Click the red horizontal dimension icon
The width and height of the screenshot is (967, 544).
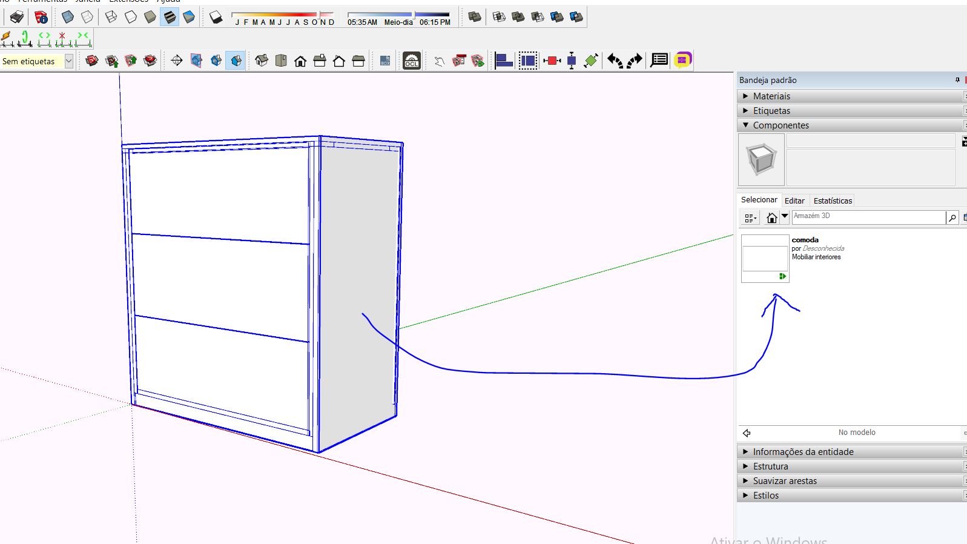point(552,61)
